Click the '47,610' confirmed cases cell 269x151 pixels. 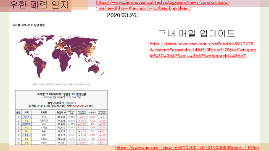coord(61,128)
